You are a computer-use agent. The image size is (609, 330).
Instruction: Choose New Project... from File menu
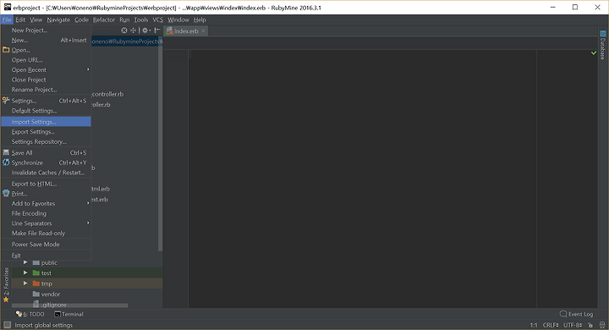46,30
